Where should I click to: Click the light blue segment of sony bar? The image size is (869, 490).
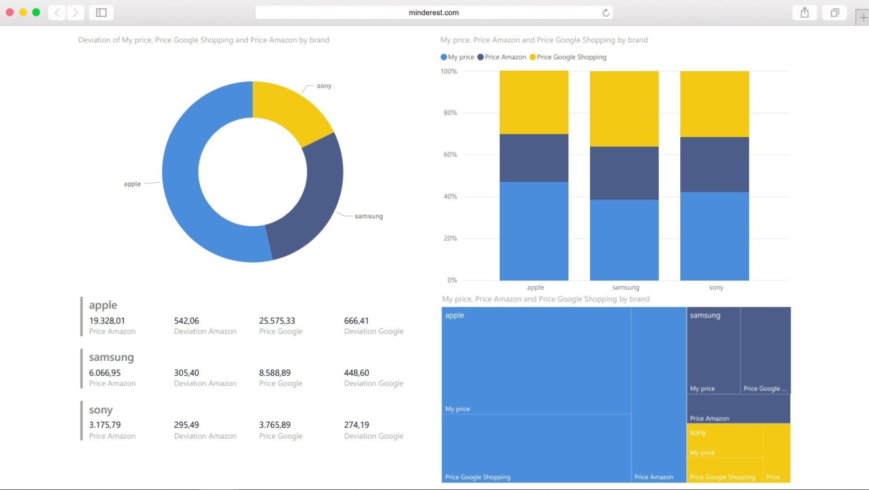715,236
